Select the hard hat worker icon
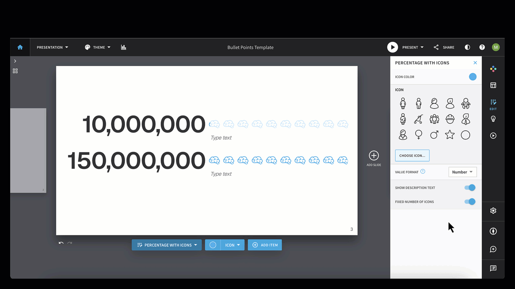The width and height of the screenshot is (515, 289). click(450, 119)
